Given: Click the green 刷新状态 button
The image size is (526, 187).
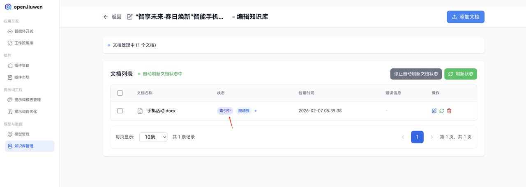Looking at the screenshot, I should click(x=461, y=74).
